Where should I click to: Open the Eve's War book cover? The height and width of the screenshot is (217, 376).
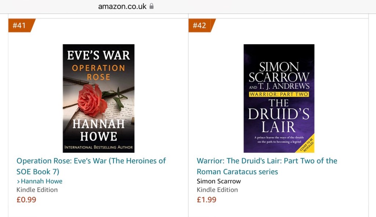click(98, 98)
